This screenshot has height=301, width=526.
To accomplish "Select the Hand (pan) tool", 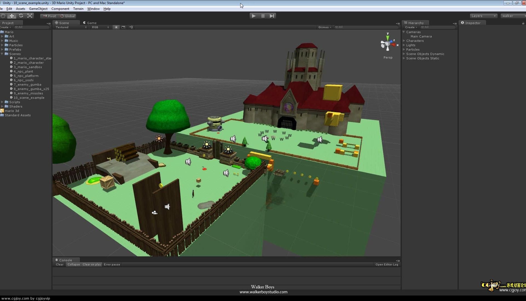I will 3,16.
